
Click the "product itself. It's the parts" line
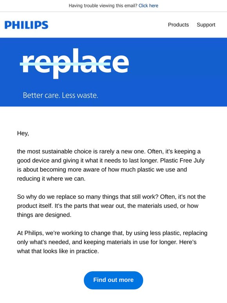point(108,206)
